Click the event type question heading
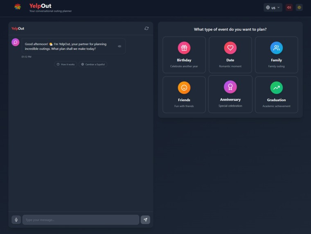This screenshot has height=234, width=311. (230, 29)
